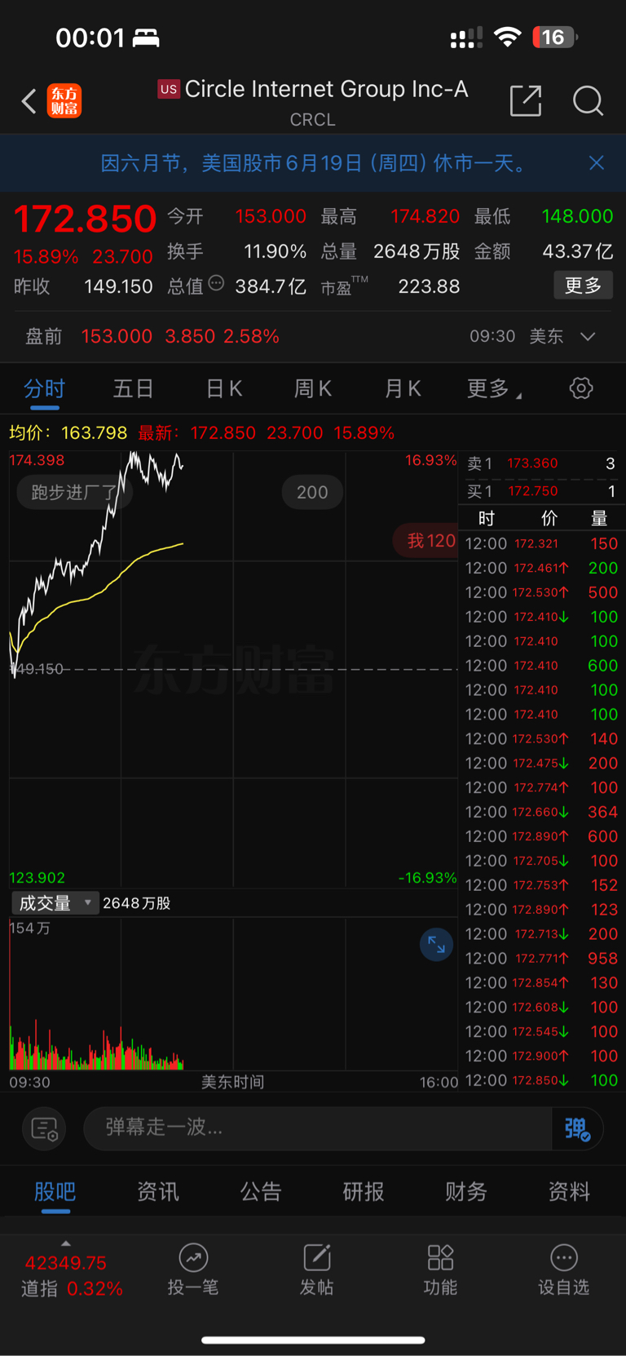Viewport: 626px width, 1356px height.
Task: Tap the 卖1 173.360 order row
Action: point(541,463)
